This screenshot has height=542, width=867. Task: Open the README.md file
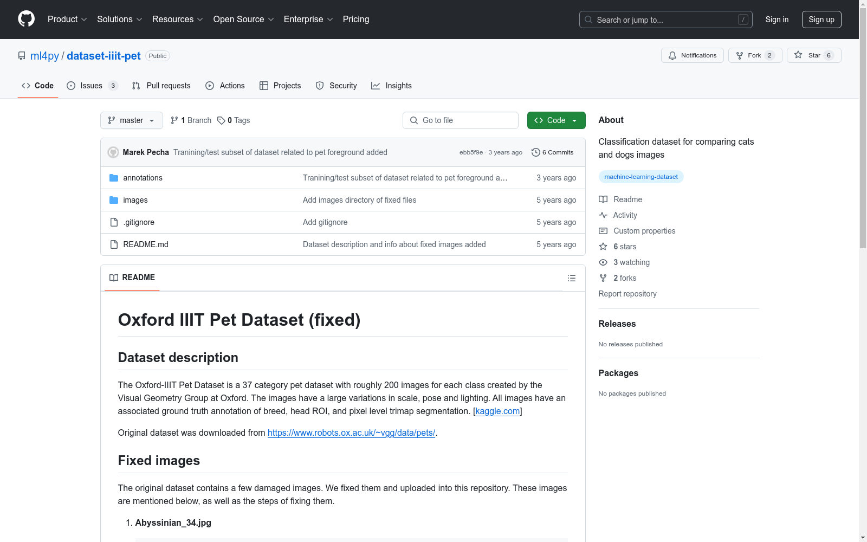pyautogui.click(x=146, y=244)
